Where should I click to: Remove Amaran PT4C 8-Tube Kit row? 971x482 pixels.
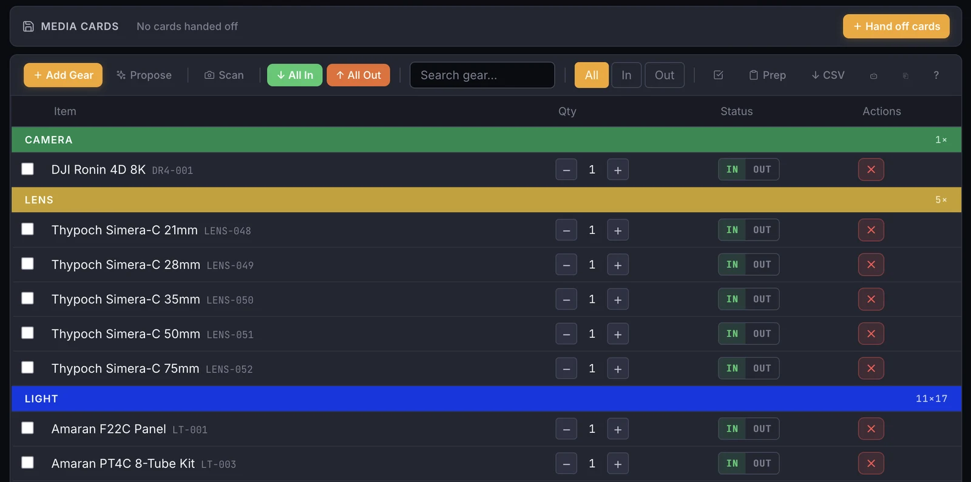tap(871, 464)
